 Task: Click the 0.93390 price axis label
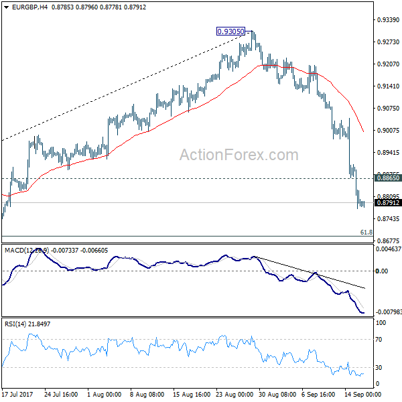[x=388, y=19]
